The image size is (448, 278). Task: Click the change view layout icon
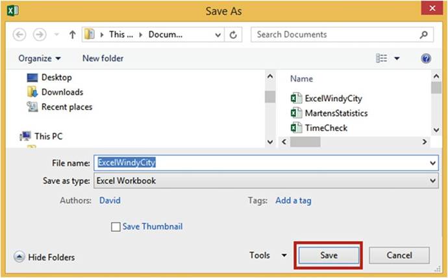click(382, 58)
